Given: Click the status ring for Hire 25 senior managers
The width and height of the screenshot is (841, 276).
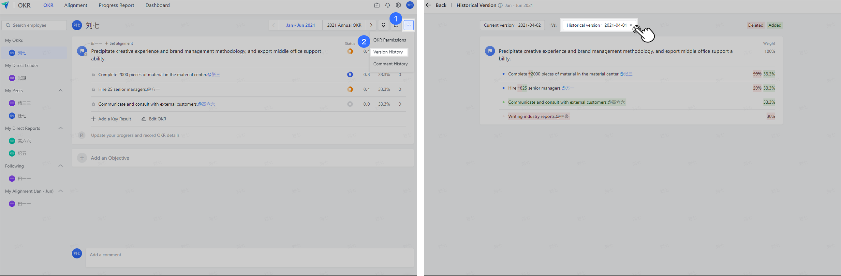Looking at the screenshot, I should pos(350,89).
